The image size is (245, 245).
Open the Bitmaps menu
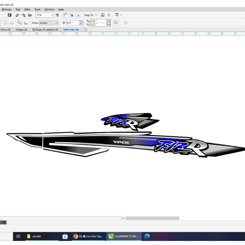click(6, 9)
